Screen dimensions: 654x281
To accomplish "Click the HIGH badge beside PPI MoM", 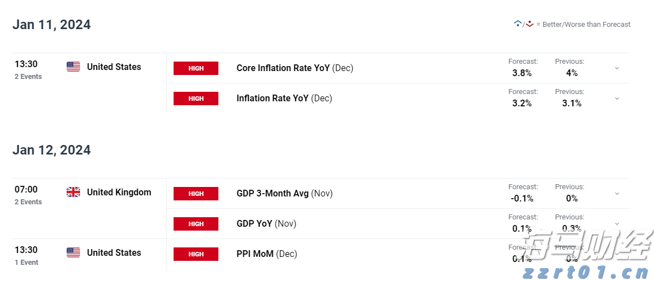I will click(196, 254).
